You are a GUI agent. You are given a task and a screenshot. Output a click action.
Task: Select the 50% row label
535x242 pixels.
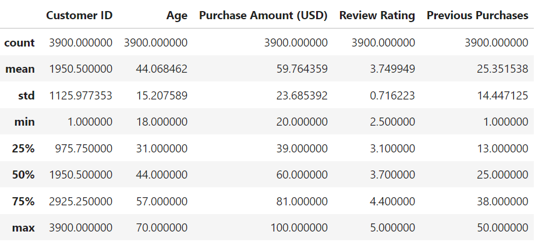(23, 175)
